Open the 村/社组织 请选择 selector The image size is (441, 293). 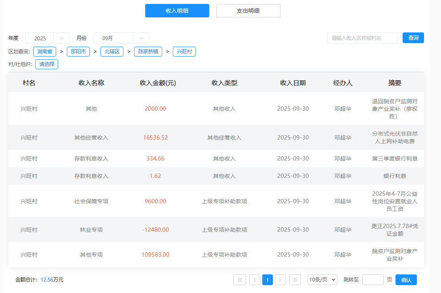pyautogui.click(x=47, y=64)
